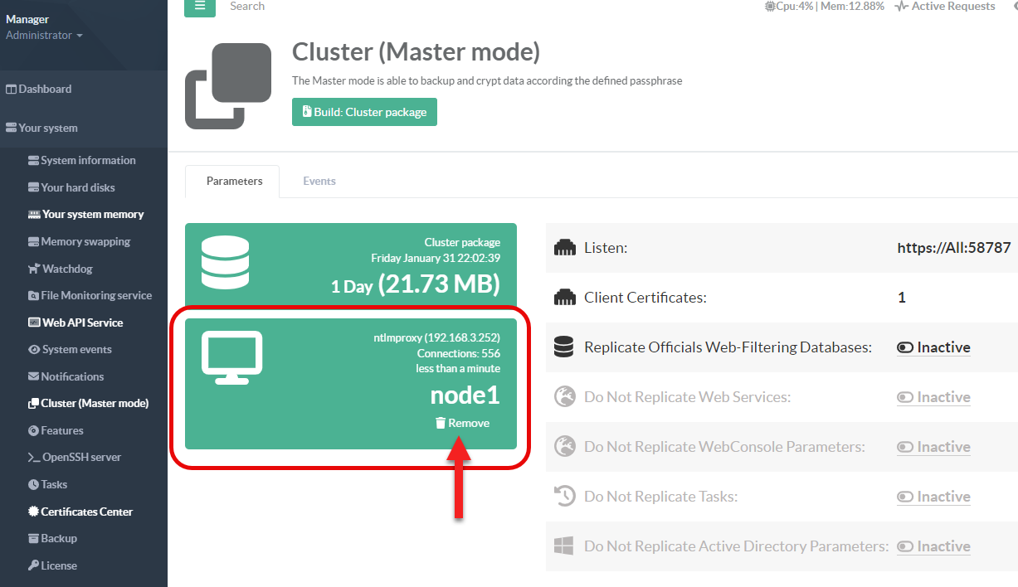
Task: Enable Do Not Replicate Web Services
Action: point(933,397)
